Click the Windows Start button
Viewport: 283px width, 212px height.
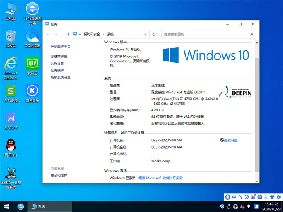click(7, 207)
